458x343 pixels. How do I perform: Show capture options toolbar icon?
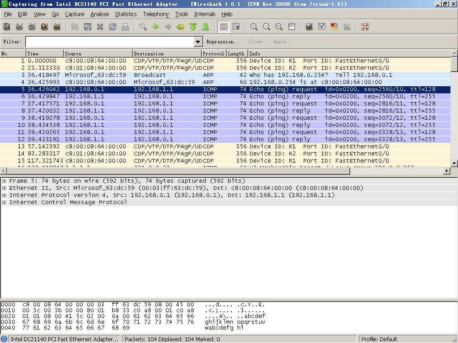[20, 27]
